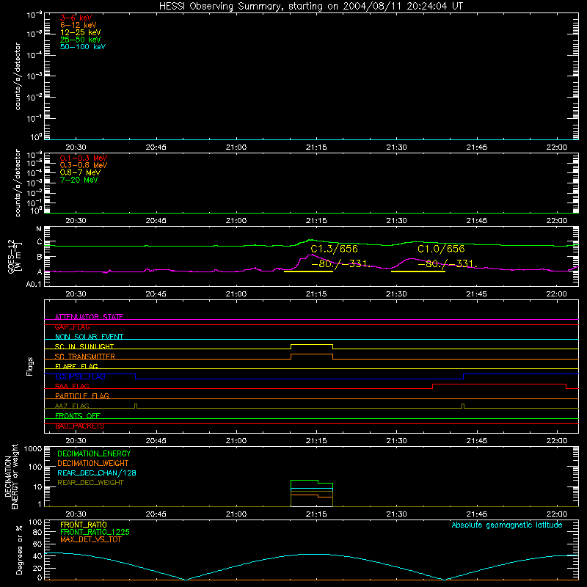Click the green decimation energy step near 21:15
The height and width of the screenshot is (587, 587).
coord(312,481)
